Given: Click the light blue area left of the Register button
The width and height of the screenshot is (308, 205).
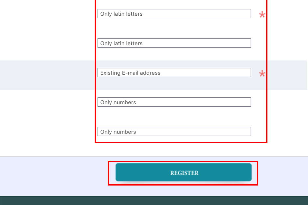Looking at the screenshot, I should tap(54, 176).
